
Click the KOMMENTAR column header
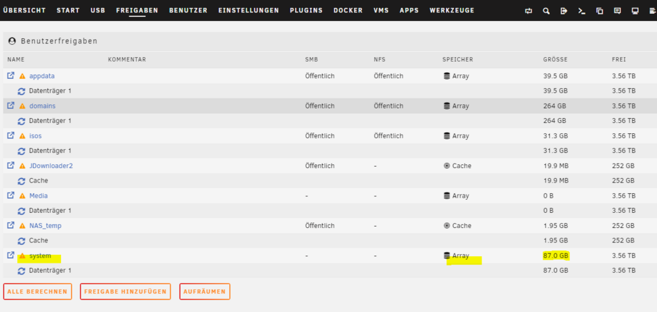[x=127, y=60]
